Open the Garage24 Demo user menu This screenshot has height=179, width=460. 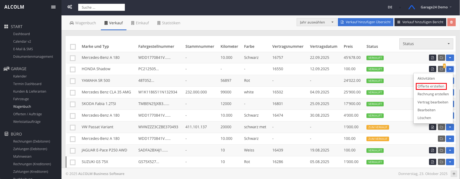point(436,7)
